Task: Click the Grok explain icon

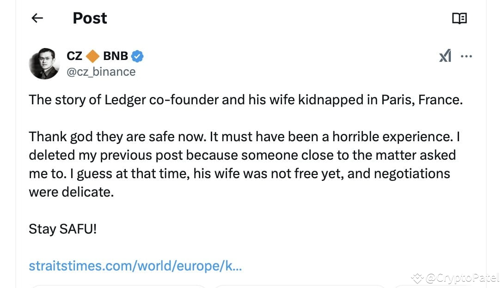Action: (445, 56)
